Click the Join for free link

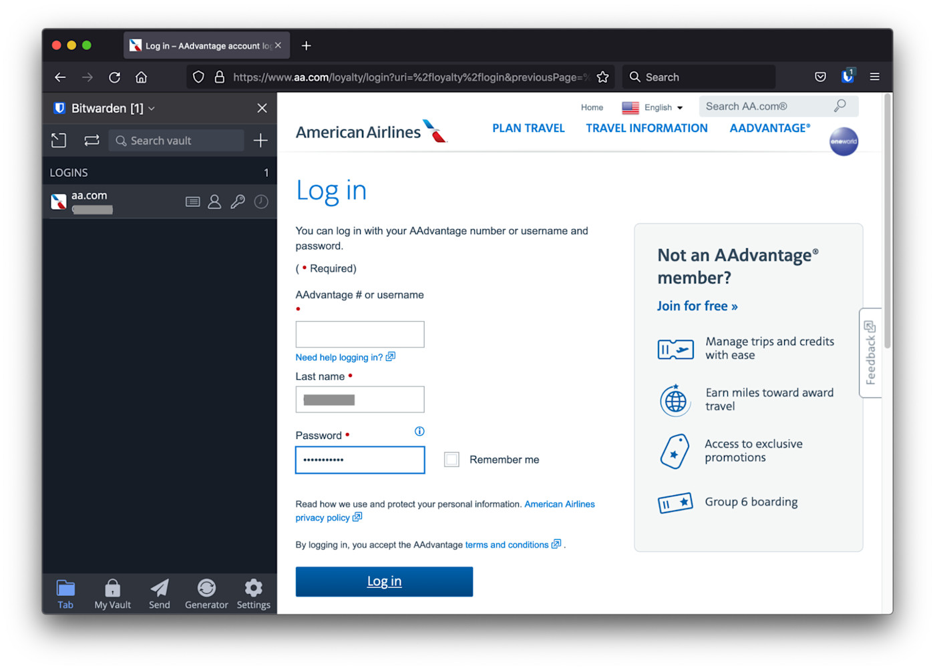(697, 306)
